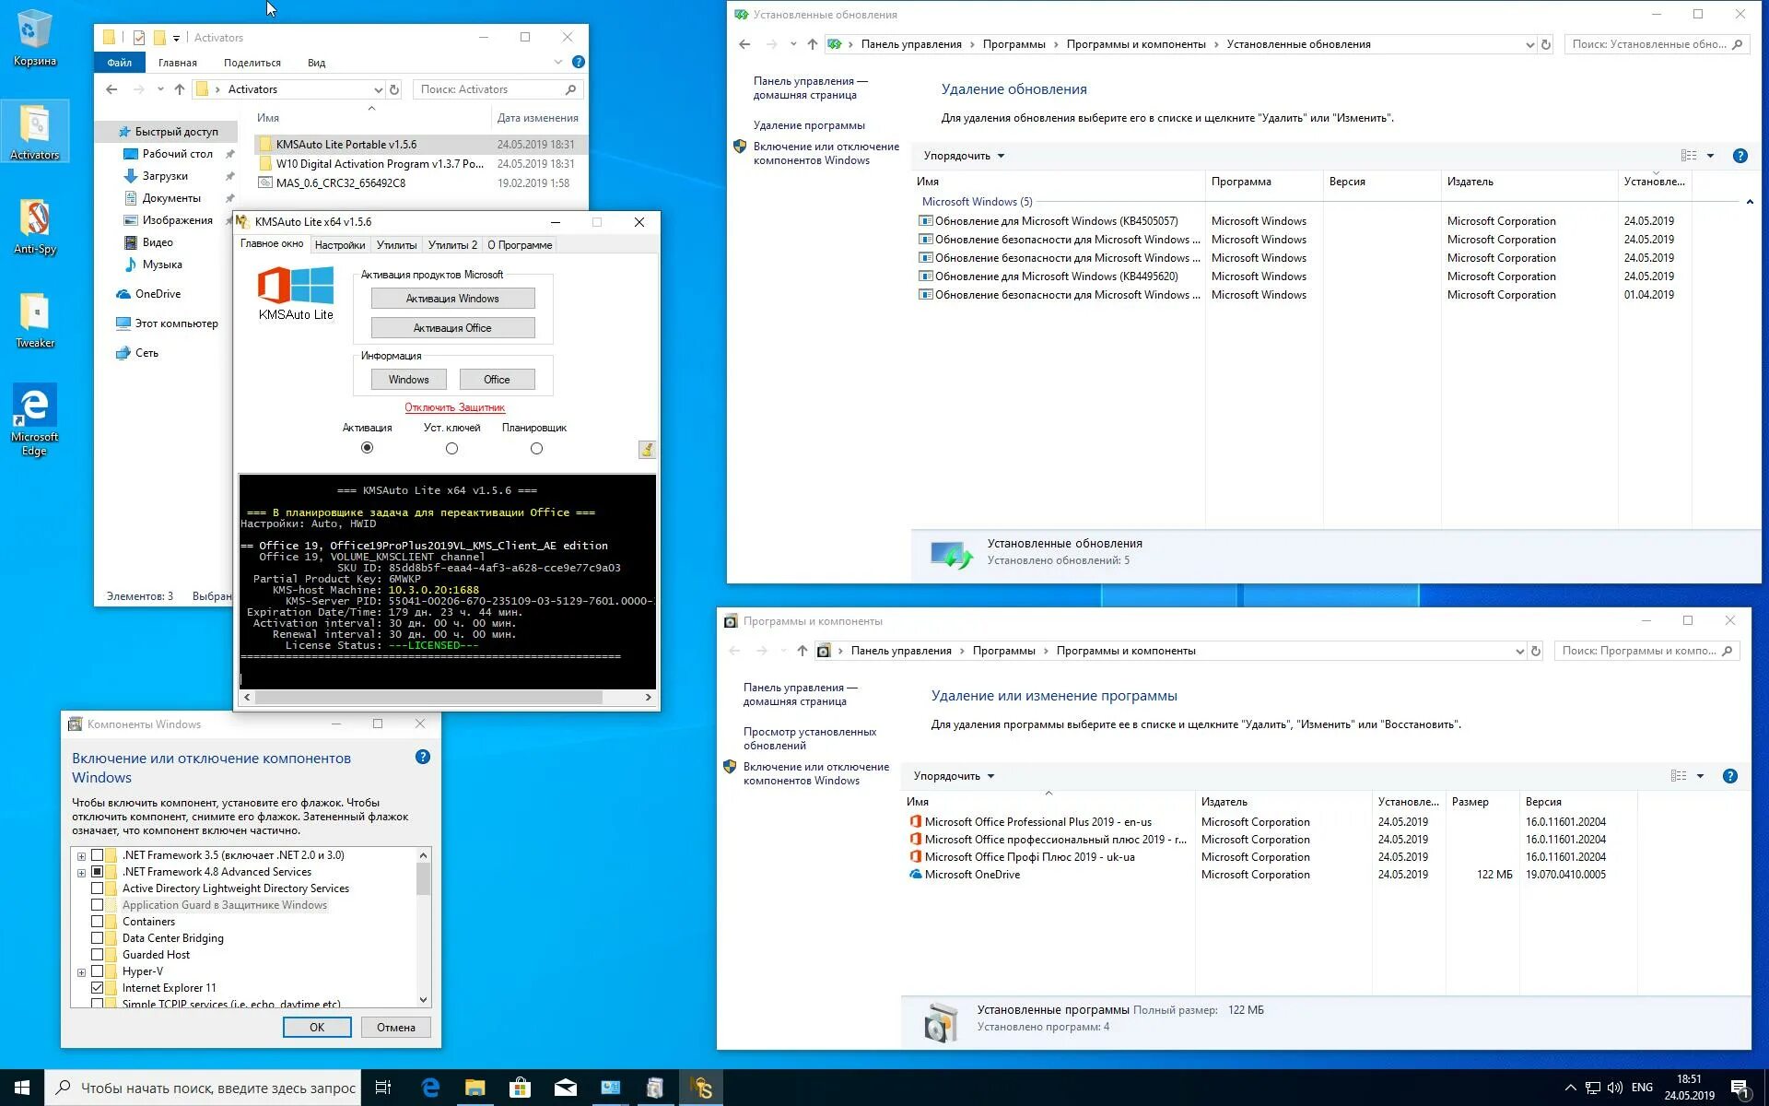1769x1106 pixels.
Task: Toggle .NET Framework 4.8 Advanced Services checkbox
Action: [97, 872]
